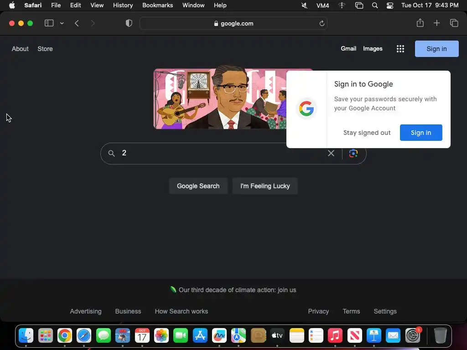Open Spotlight search in menu bar
Screen dimensions: 467x350
click(x=375, y=5)
